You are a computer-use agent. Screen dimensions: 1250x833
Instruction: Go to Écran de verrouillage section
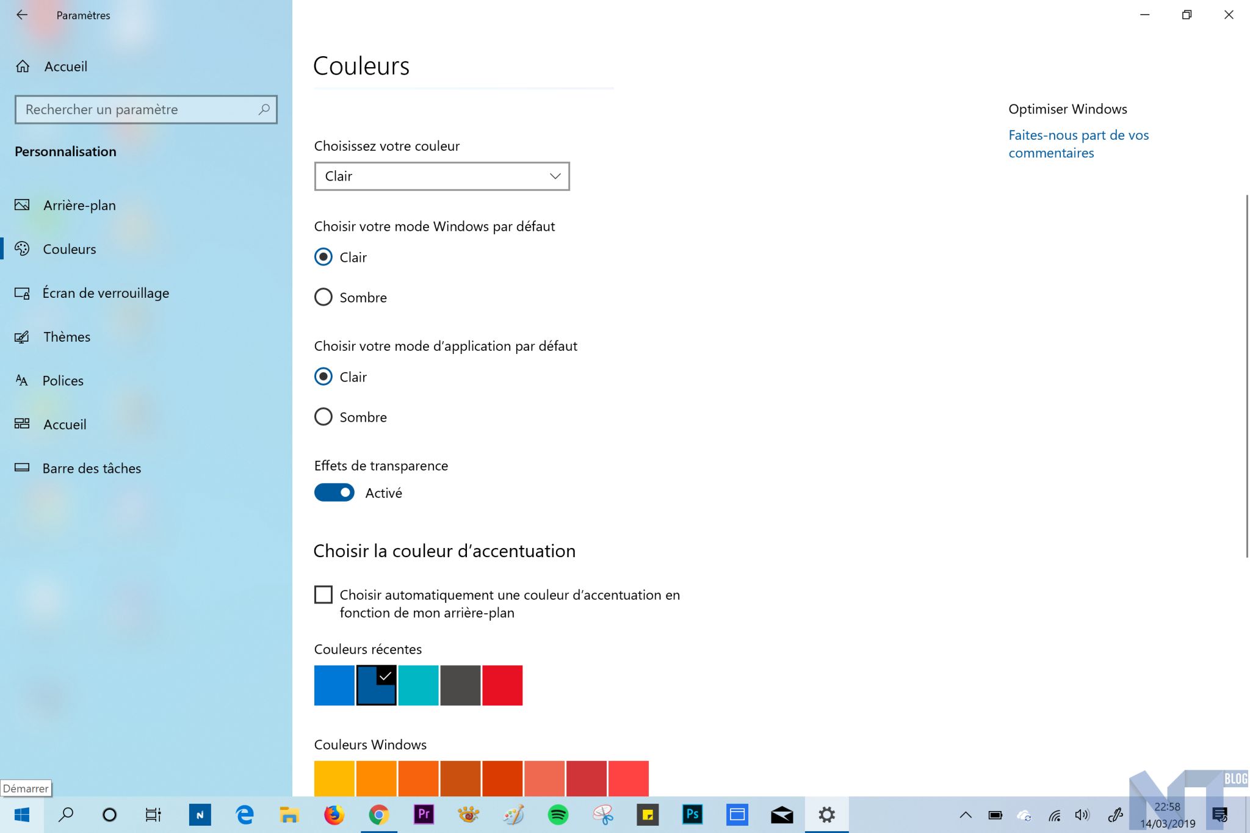pyautogui.click(x=106, y=294)
